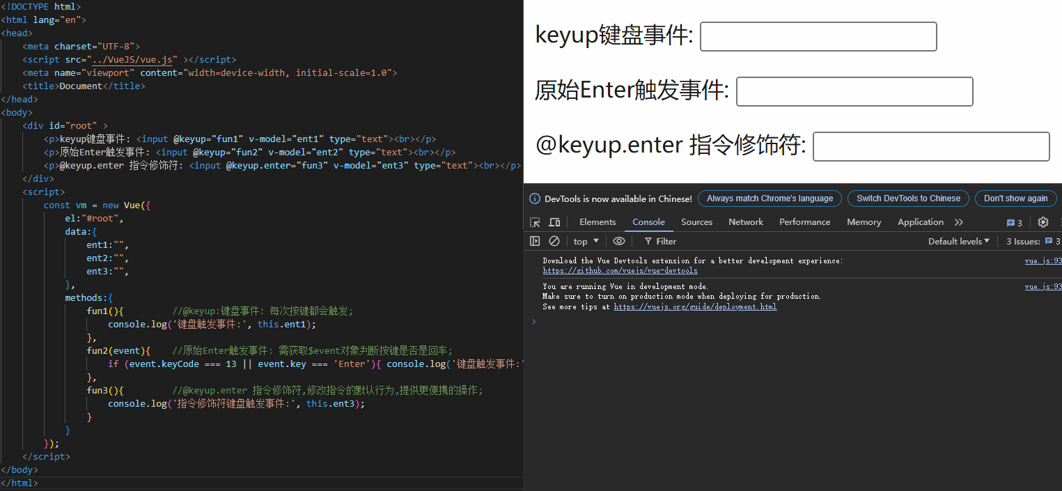Click the div id="root" line
The width and height of the screenshot is (1062, 491).
(x=65, y=125)
